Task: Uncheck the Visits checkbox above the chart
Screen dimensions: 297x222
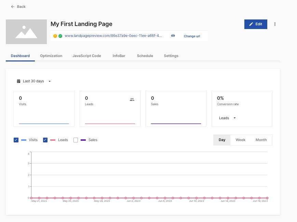Action: point(16,140)
